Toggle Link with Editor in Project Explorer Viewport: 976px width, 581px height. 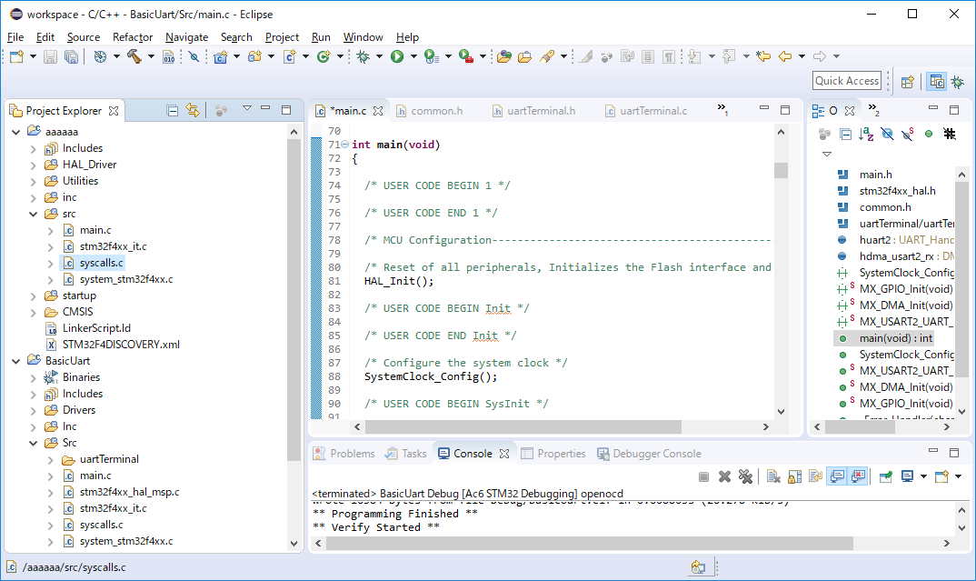[x=193, y=110]
